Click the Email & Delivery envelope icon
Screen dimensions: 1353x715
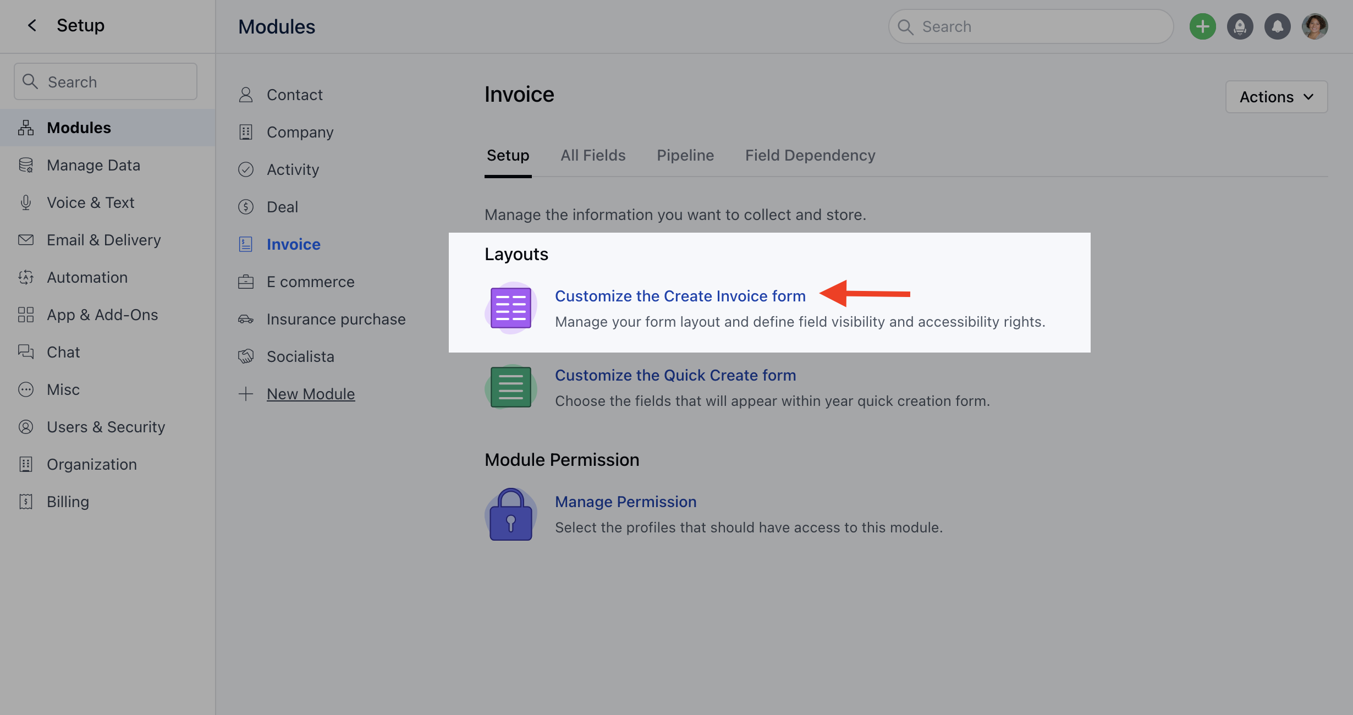(26, 240)
